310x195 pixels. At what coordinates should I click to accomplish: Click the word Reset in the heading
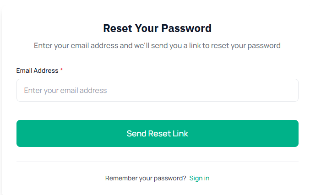[x=117, y=28]
